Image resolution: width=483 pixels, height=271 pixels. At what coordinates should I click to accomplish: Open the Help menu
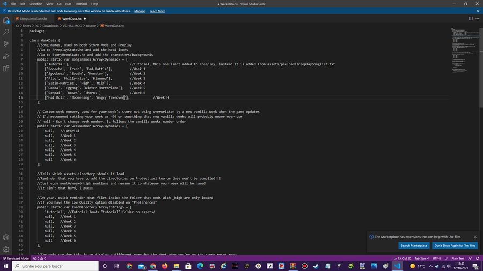[94, 4]
